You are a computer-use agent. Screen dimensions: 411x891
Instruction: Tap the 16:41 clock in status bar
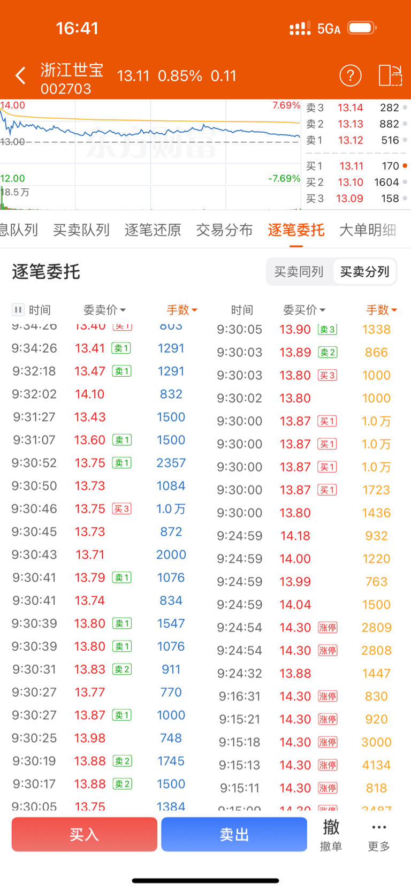(x=78, y=28)
